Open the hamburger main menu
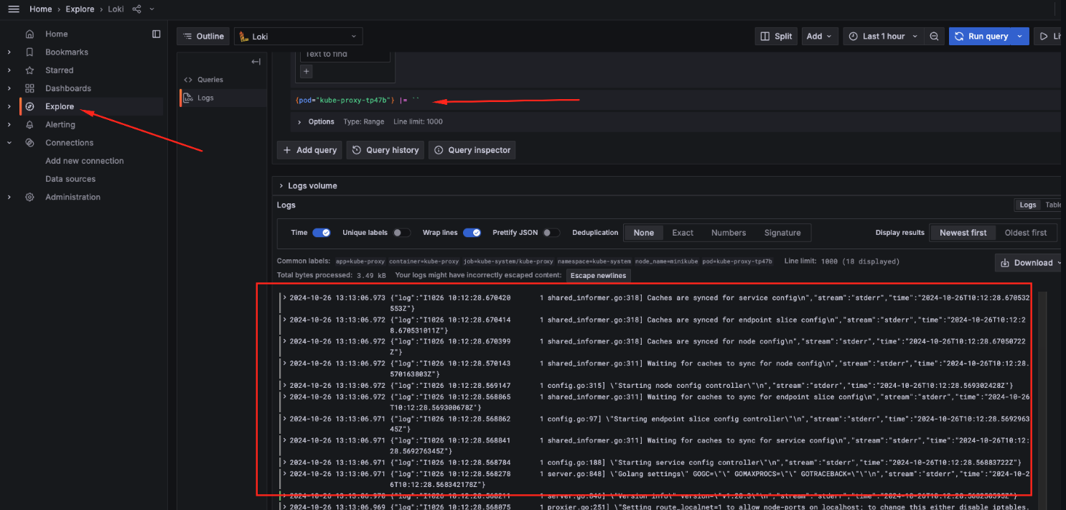The width and height of the screenshot is (1066, 510). click(13, 9)
